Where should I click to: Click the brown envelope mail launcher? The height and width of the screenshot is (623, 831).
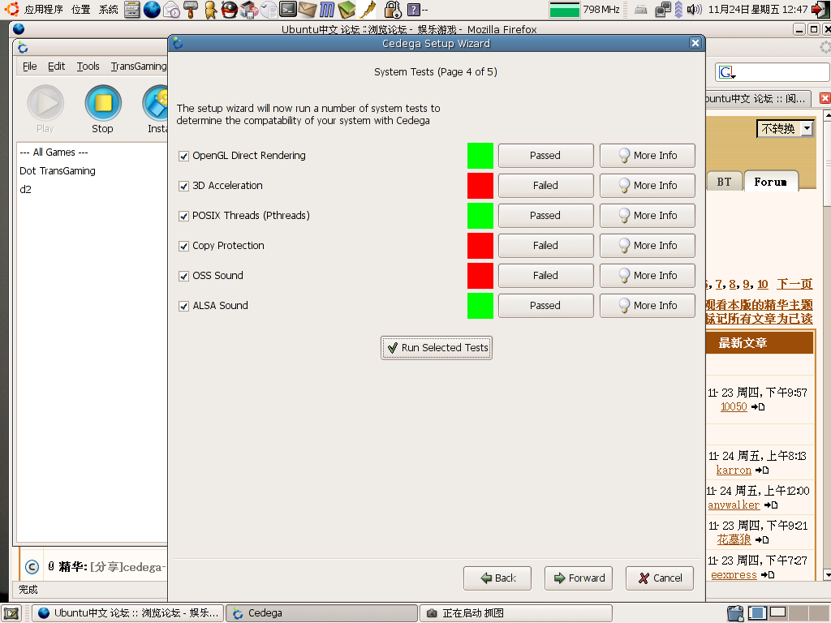coord(308,10)
